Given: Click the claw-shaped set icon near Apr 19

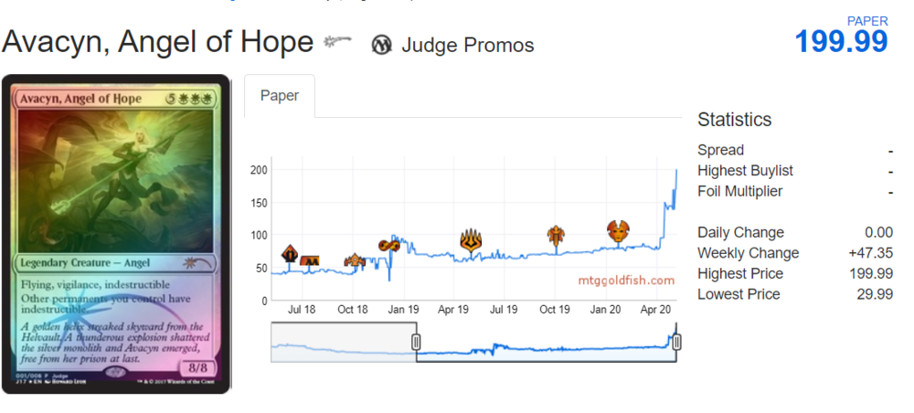Looking at the screenshot, I should [471, 240].
